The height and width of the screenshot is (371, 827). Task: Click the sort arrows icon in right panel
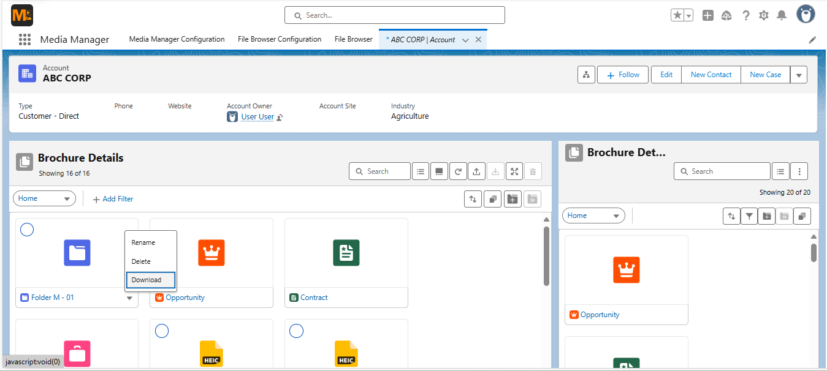click(731, 215)
